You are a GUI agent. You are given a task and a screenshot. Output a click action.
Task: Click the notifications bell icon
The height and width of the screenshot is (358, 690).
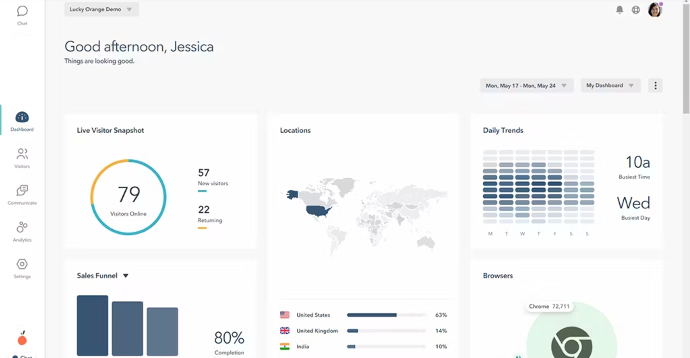[x=619, y=10]
